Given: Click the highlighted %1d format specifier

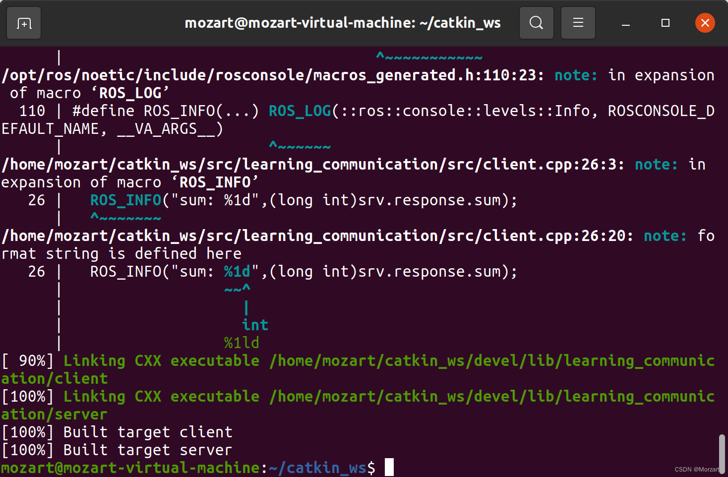Looking at the screenshot, I should [x=237, y=272].
